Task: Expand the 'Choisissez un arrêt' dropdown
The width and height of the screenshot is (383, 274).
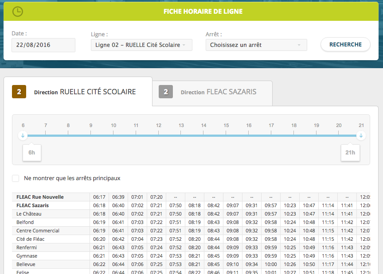Action: click(256, 45)
